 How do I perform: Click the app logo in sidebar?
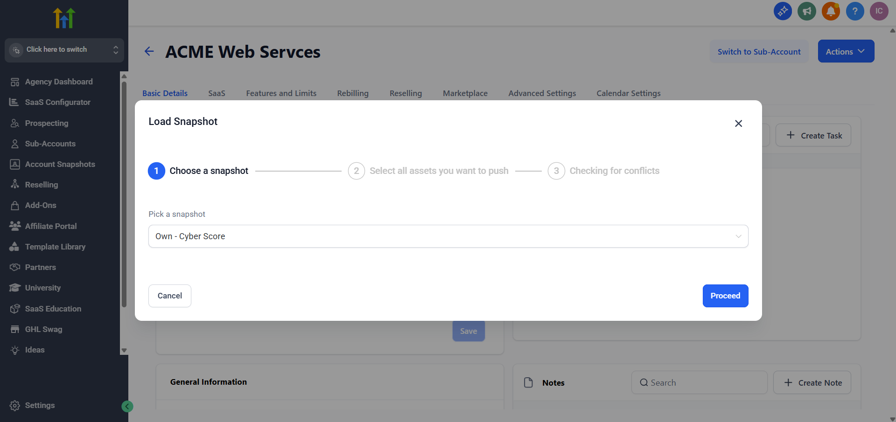(64, 18)
